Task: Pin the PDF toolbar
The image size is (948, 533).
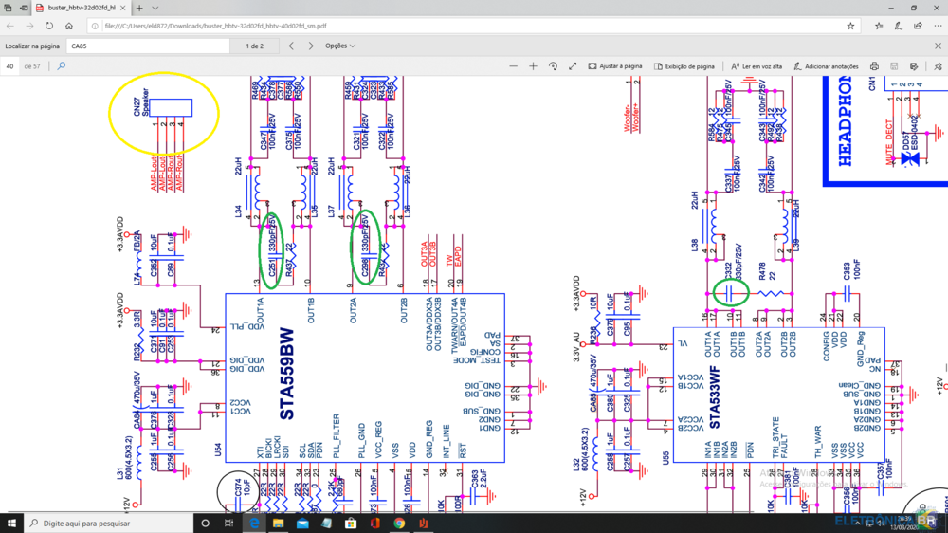Action: [938, 66]
